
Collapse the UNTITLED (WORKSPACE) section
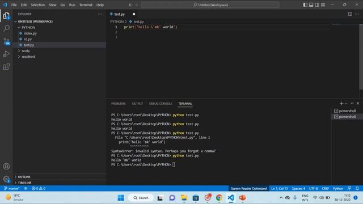[60, 22]
